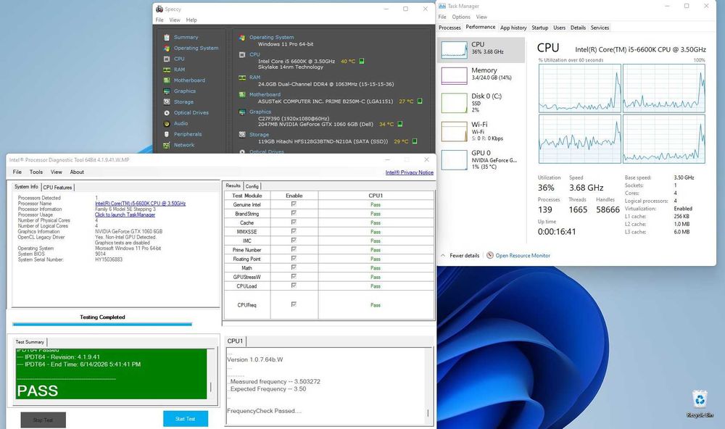Toggle Genuine Intel test checkbox

click(294, 204)
